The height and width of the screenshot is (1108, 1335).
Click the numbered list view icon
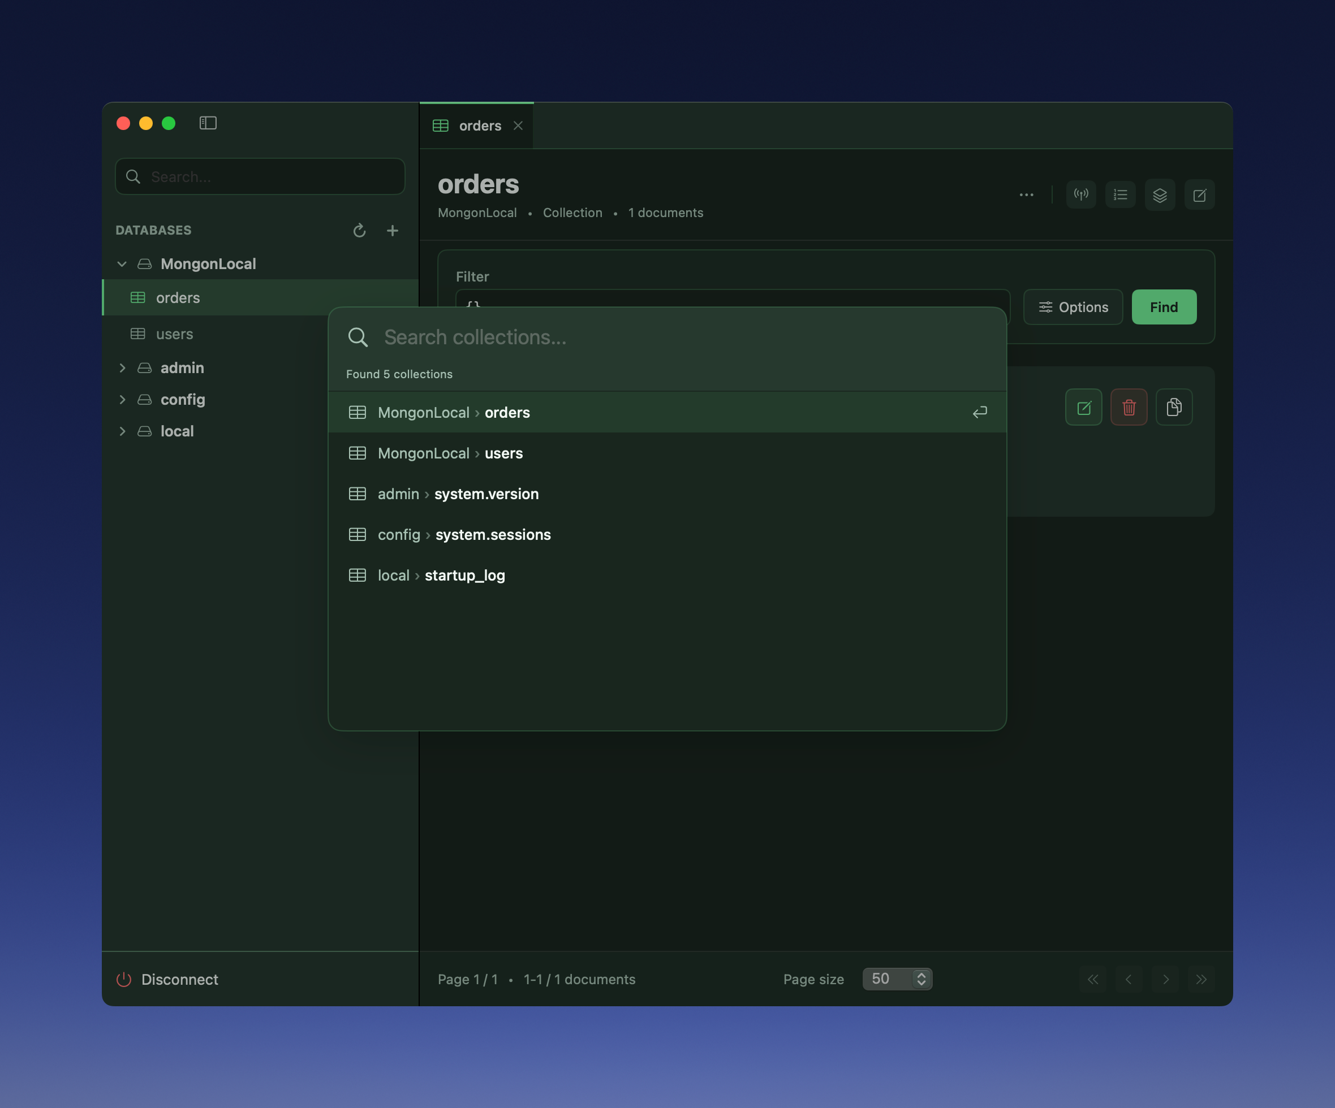coord(1120,195)
